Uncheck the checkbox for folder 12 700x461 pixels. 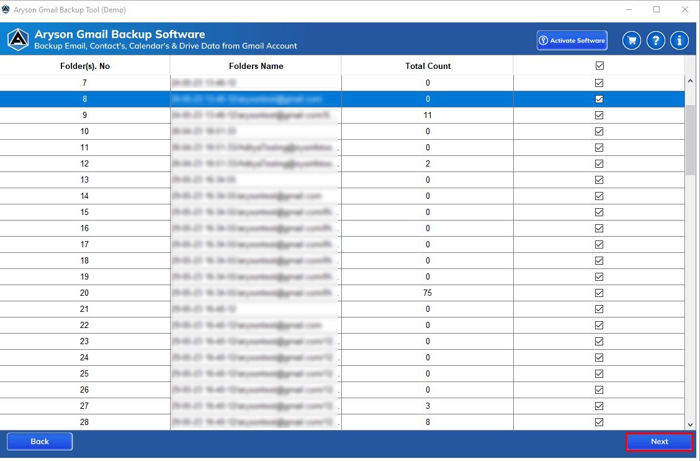click(599, 163)
